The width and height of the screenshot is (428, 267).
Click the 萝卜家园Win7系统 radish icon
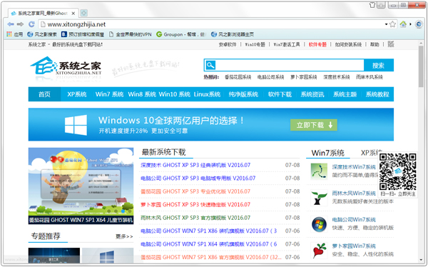point(319,251)
